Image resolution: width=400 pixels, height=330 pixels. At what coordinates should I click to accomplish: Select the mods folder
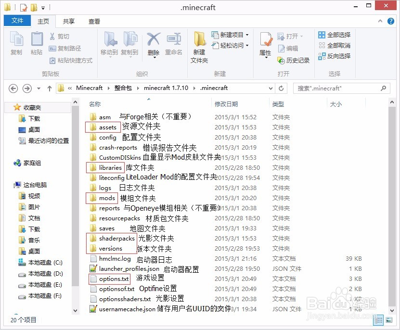pos(103,198)
